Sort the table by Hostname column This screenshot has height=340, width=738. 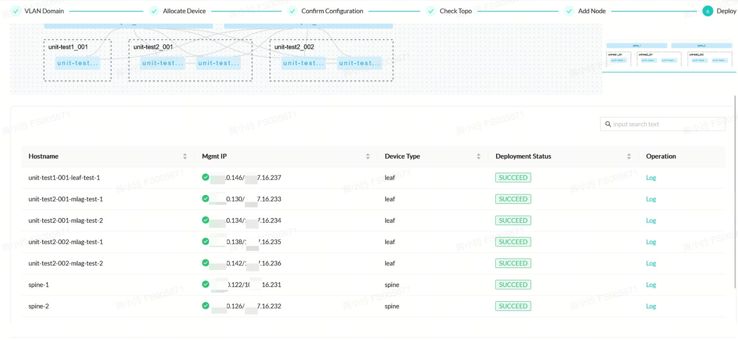(x=185, y=157)
